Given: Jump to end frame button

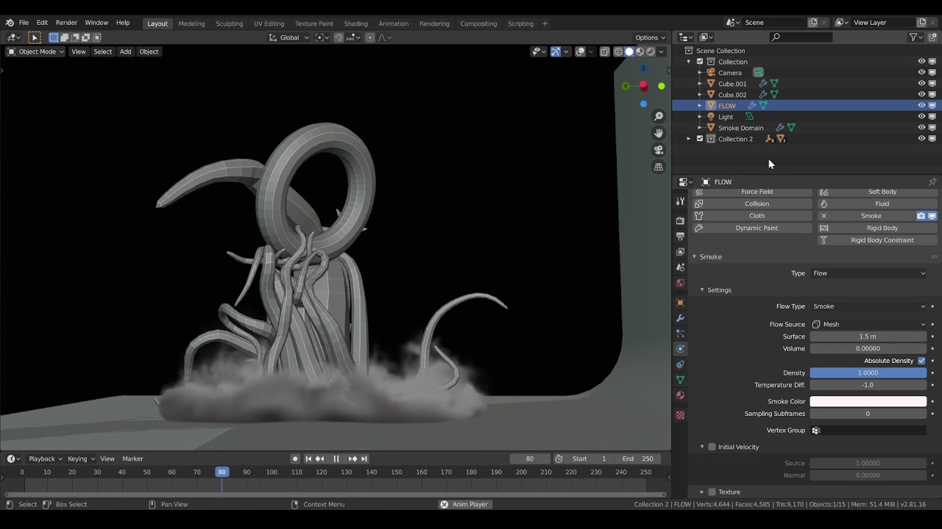Looking at the screenshot, I should click(x=364, y=458).
